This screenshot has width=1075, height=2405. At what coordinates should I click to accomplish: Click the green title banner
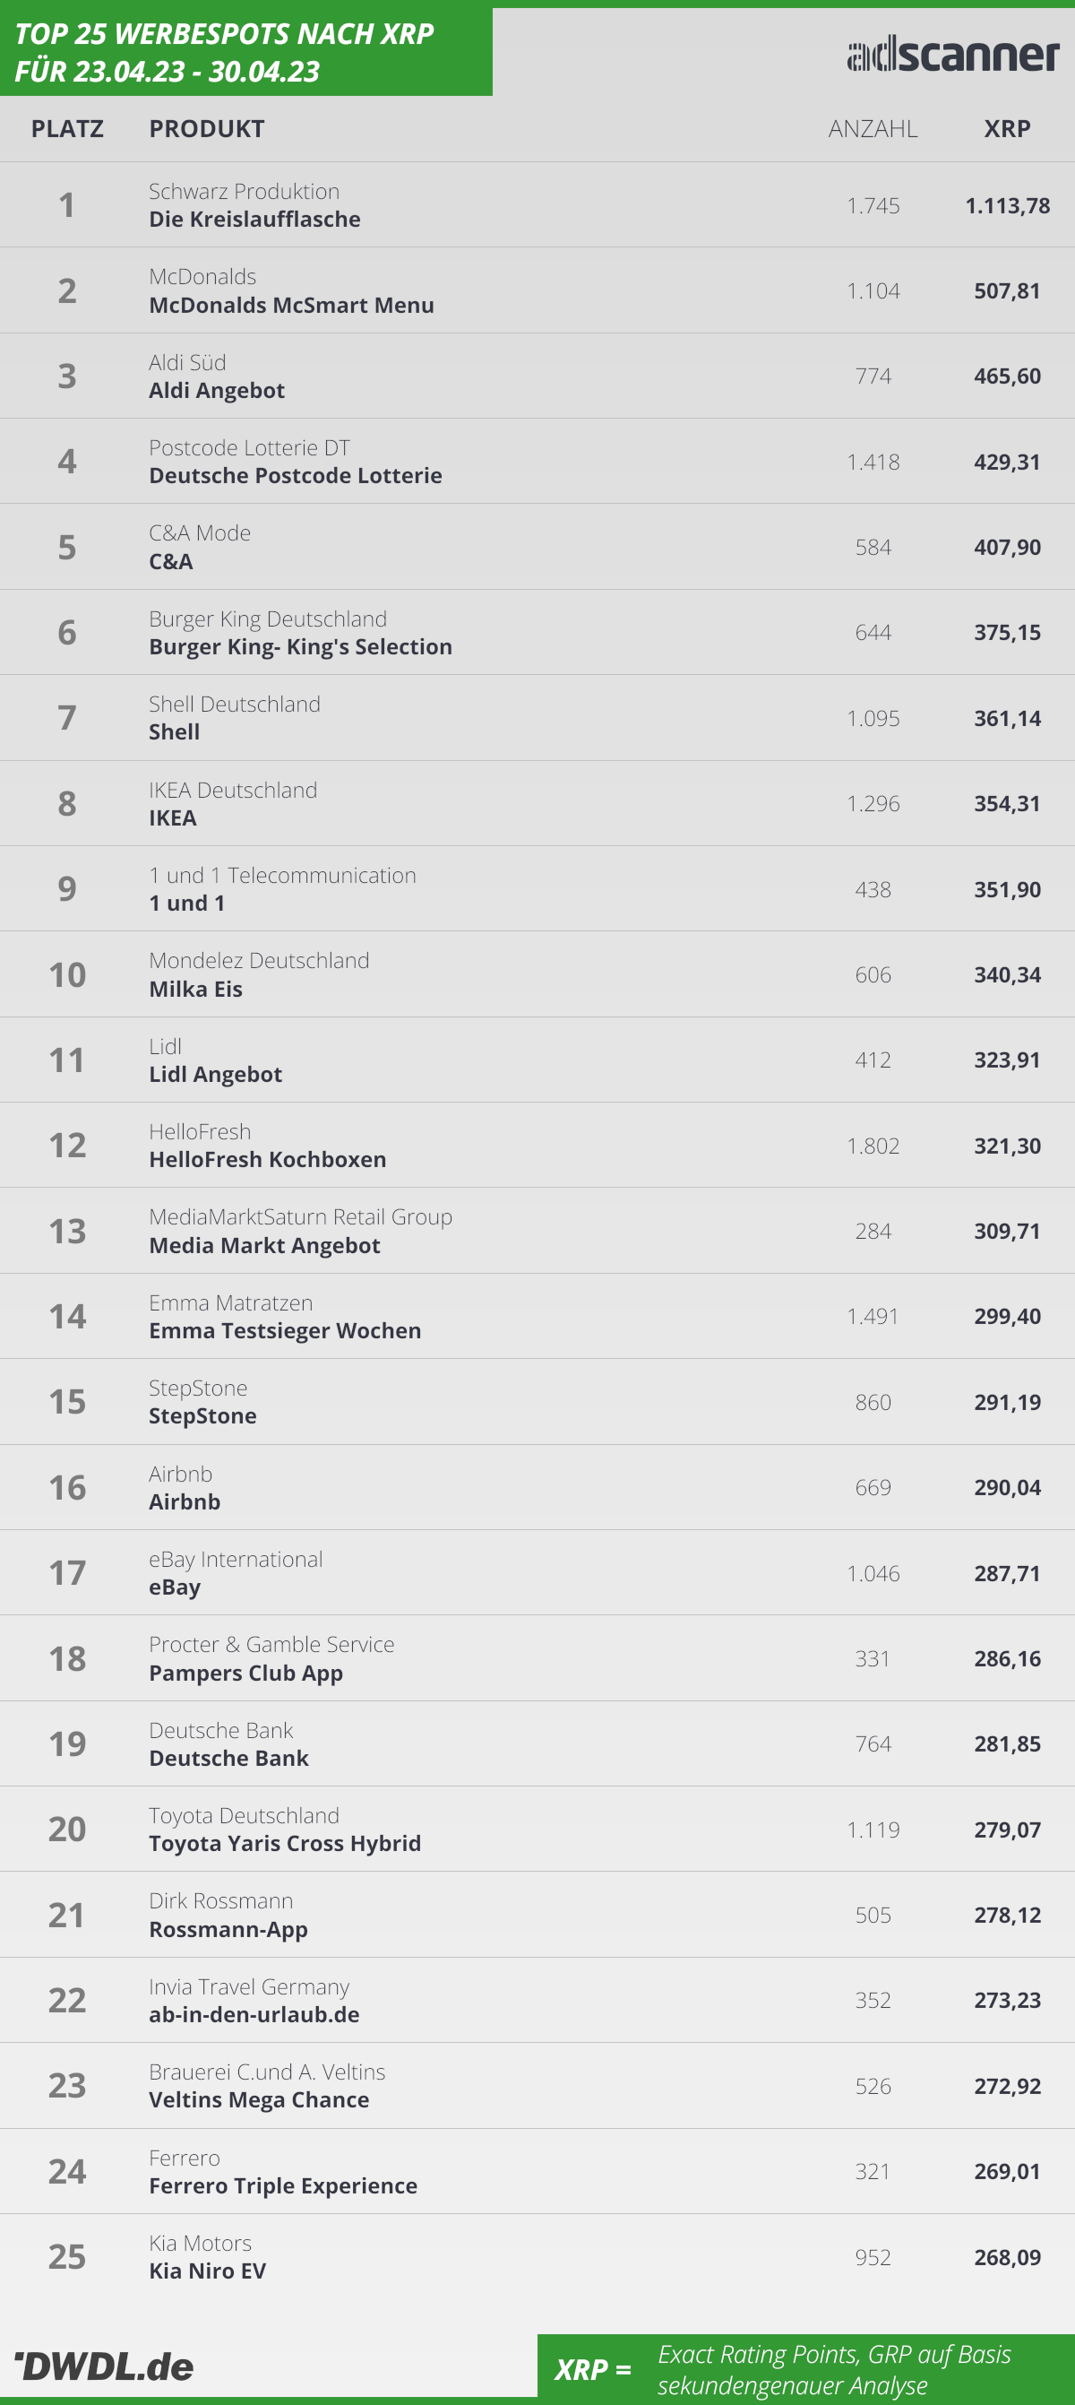245,52
